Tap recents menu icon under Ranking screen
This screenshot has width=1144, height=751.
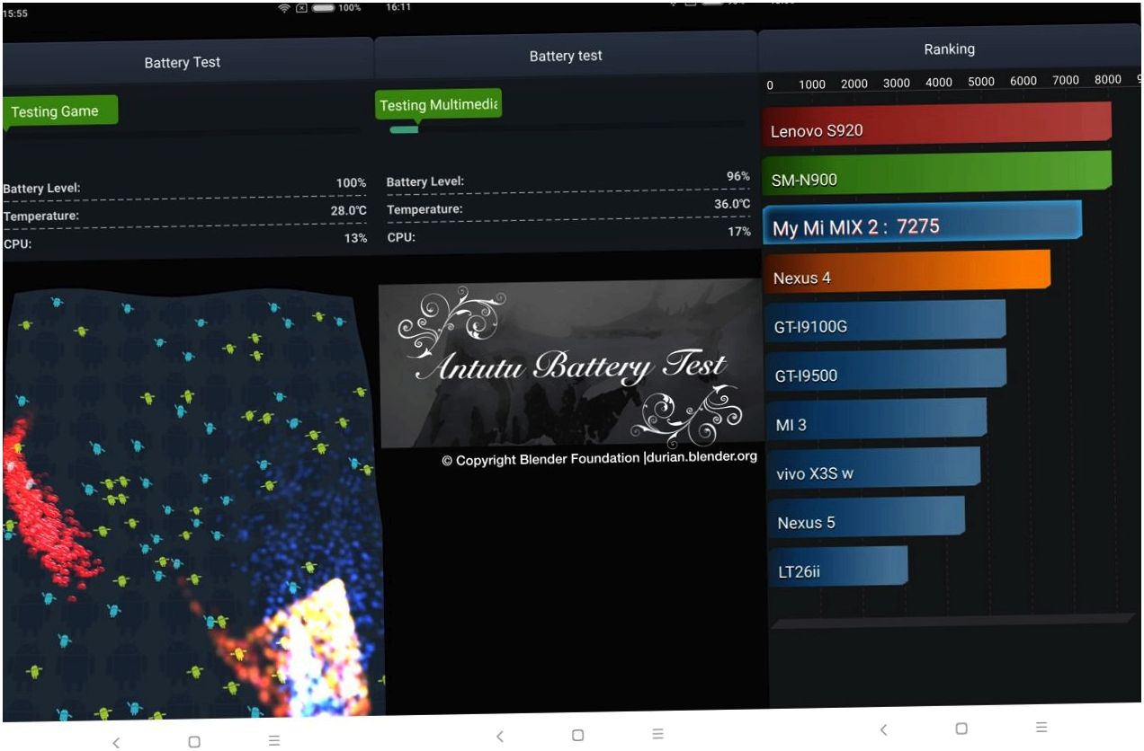coord(1041,727)
